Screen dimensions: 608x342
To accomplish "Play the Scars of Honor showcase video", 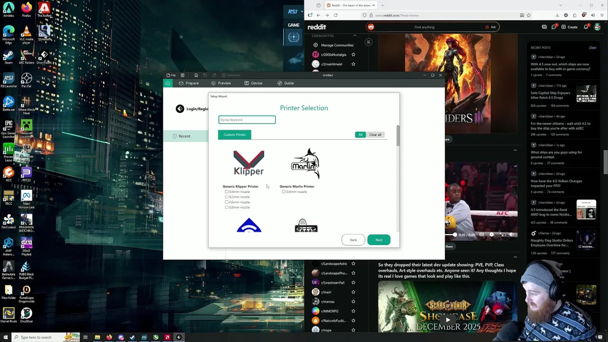I will [x=447, y=320].
